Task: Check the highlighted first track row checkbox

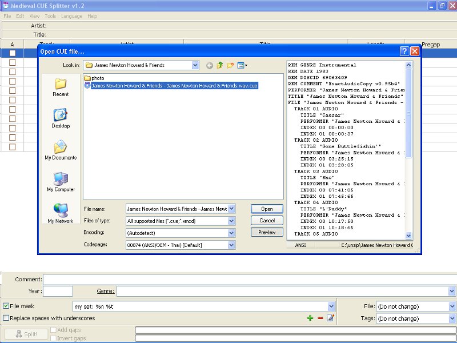Action: pos(12,53)
